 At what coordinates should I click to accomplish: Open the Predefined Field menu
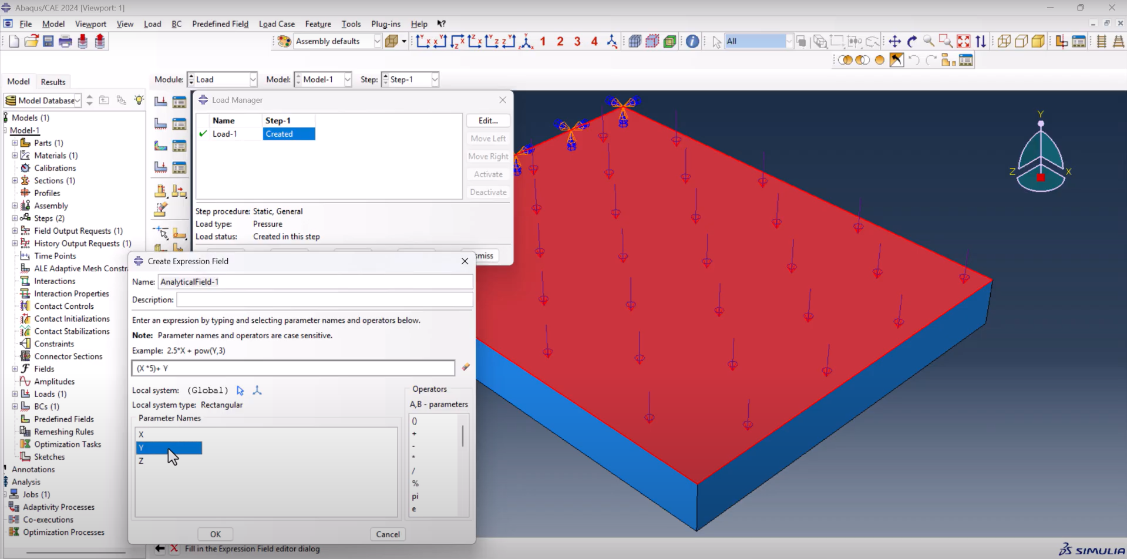[x=220, y=24]
